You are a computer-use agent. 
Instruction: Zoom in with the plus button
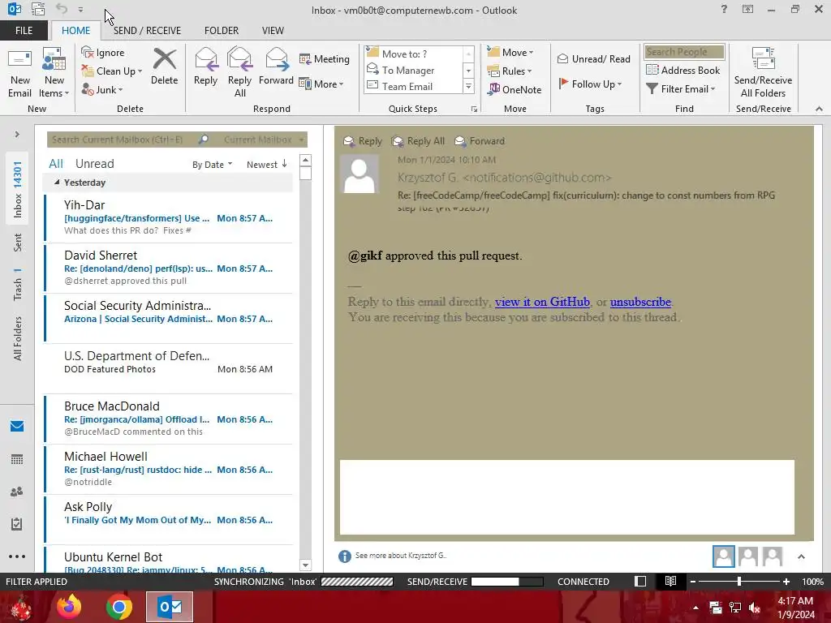tap(786, 582)
